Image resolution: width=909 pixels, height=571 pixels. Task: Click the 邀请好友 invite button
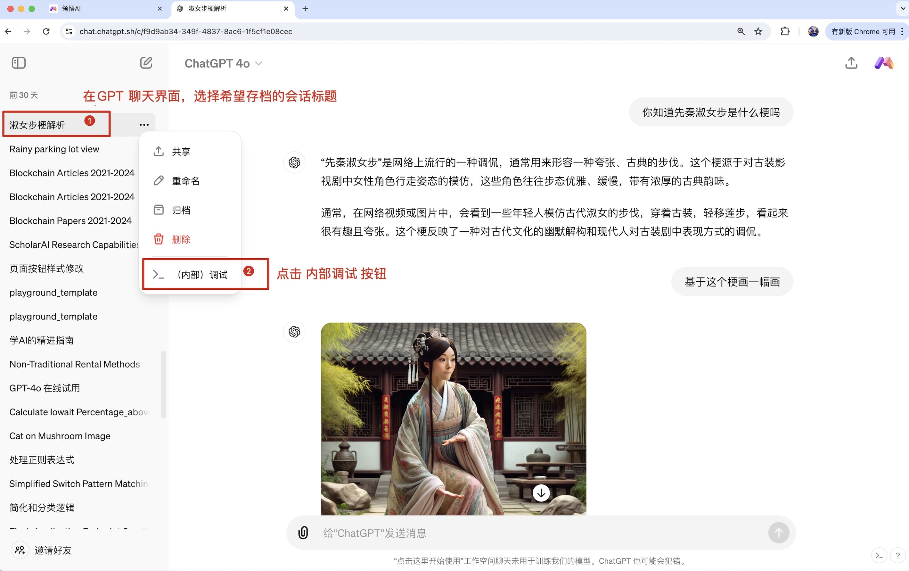pos(53,550)
